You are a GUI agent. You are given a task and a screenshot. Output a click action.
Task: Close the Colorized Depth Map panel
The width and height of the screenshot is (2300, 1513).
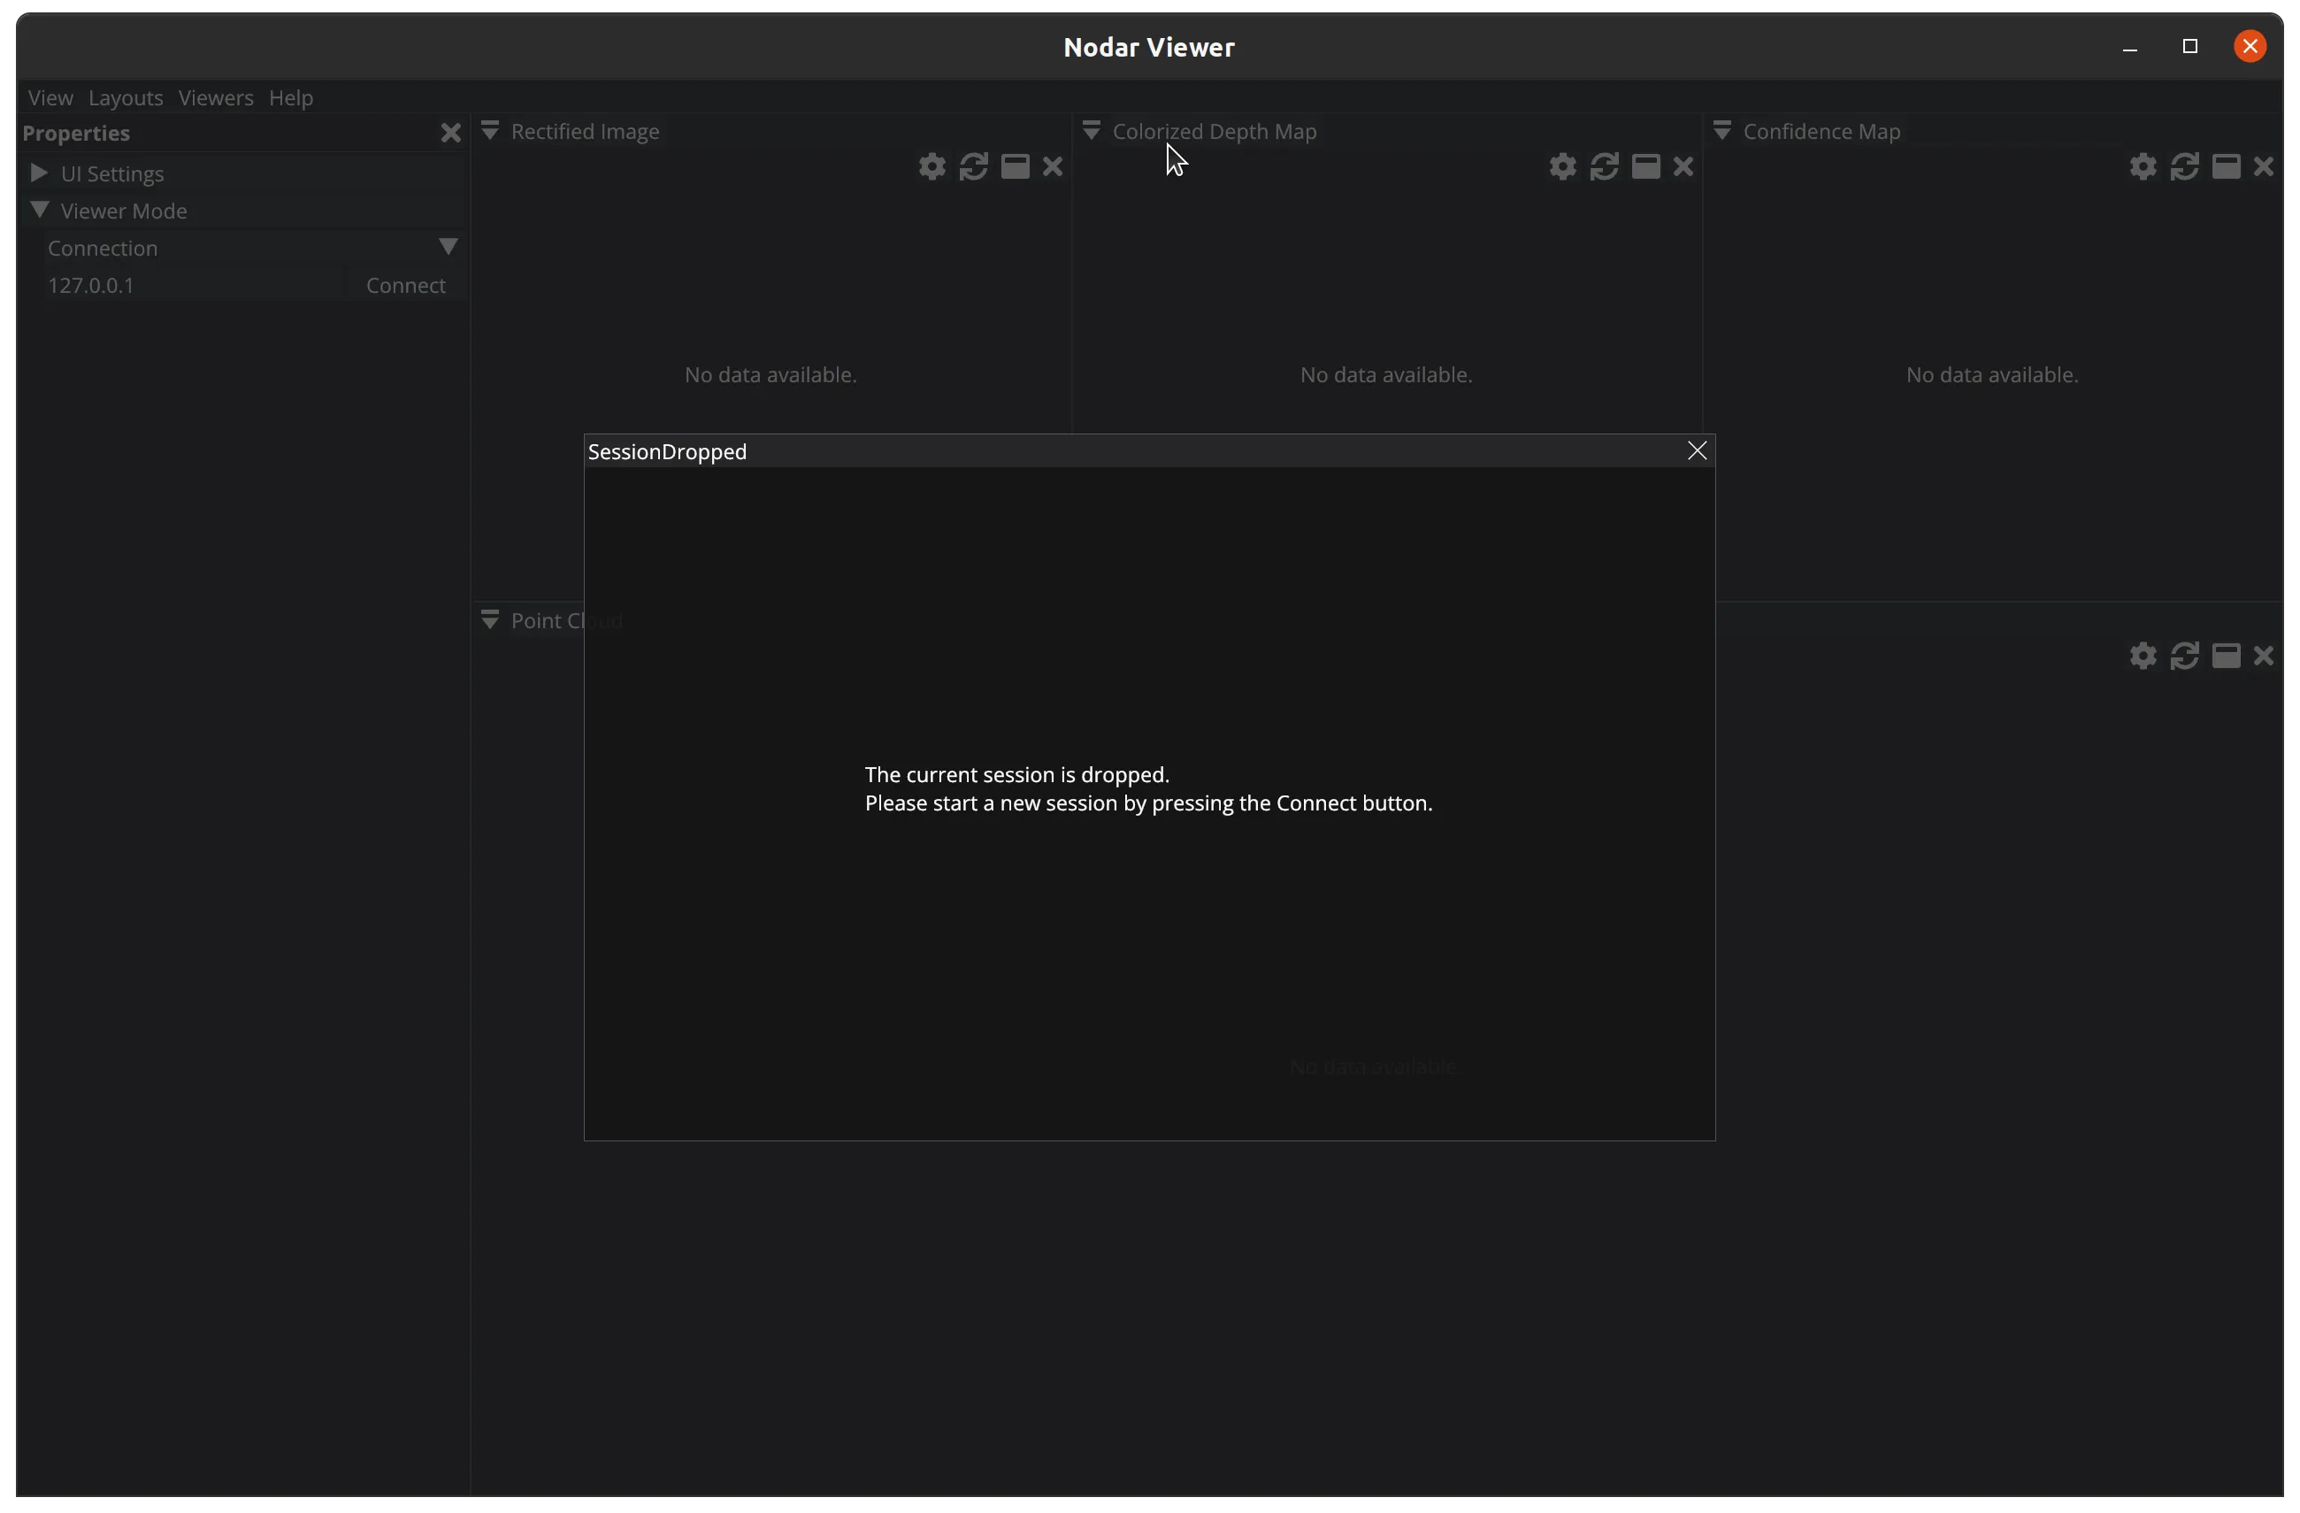click(x=1683, y=166)
